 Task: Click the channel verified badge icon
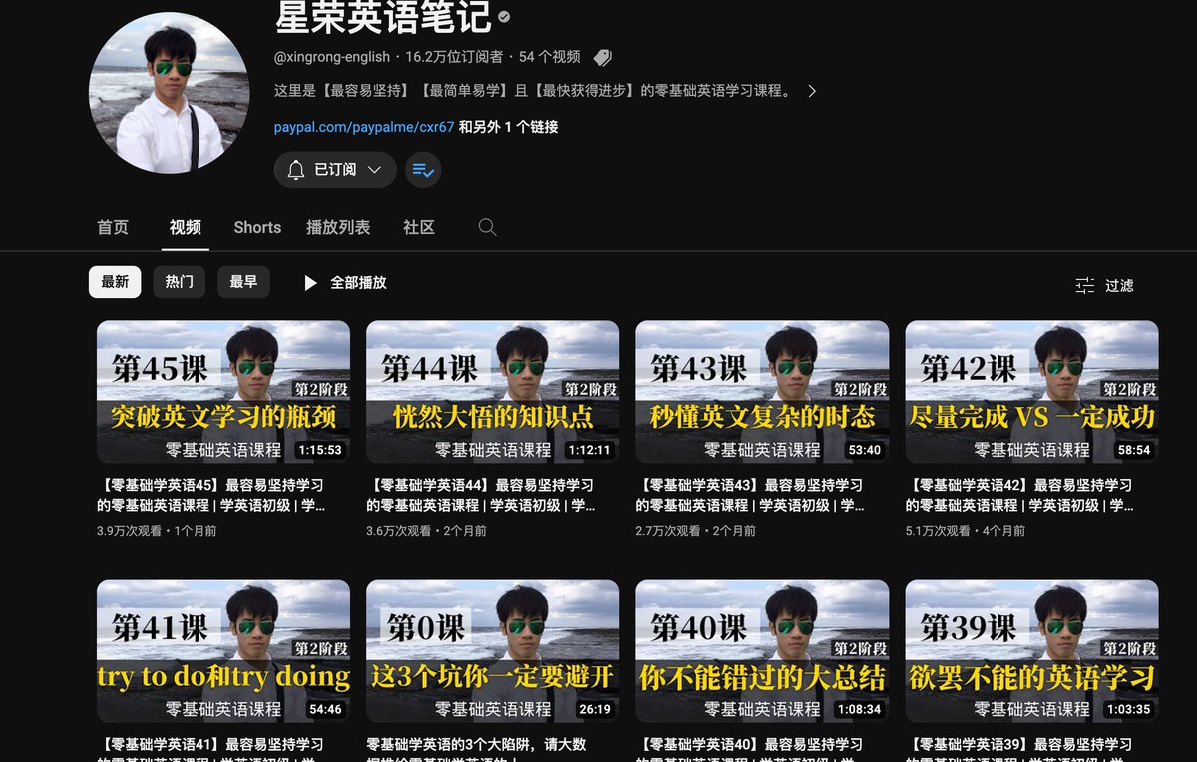505,17
